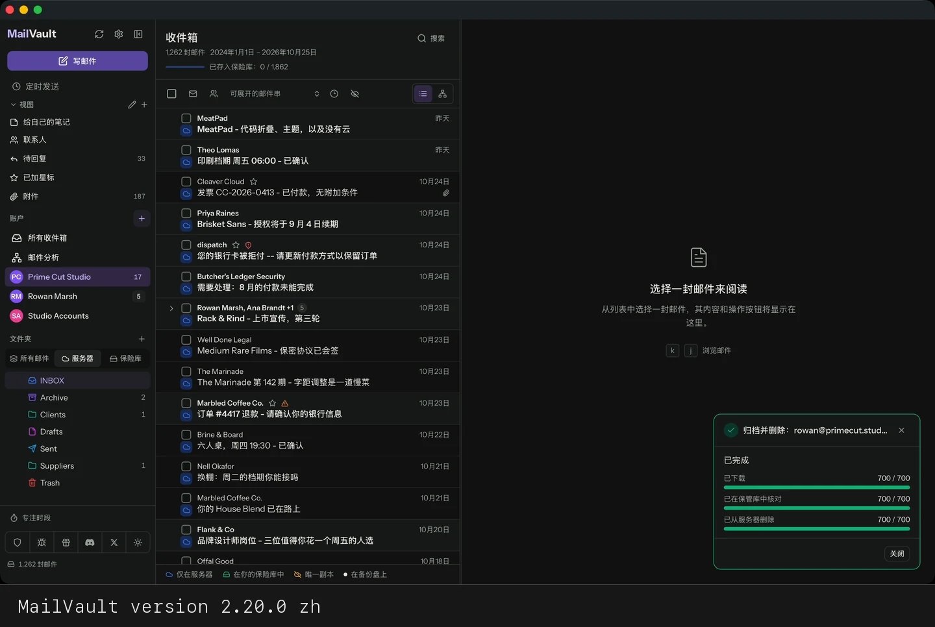Add an account with the plus button
The height and width of the screenshot is (627, 935).
pyautogui.click(x=142, y=218)
